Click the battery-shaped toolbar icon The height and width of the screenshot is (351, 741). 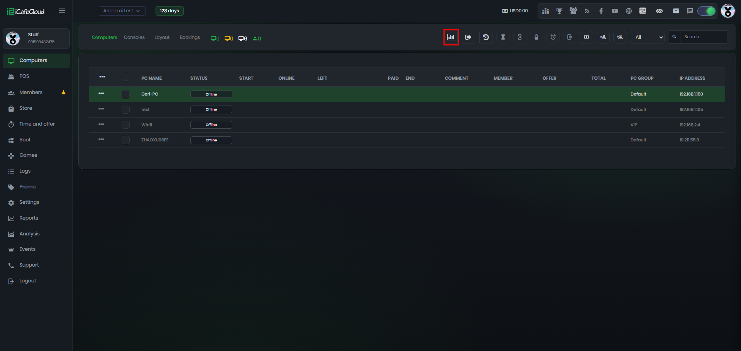tap(536, 37)
